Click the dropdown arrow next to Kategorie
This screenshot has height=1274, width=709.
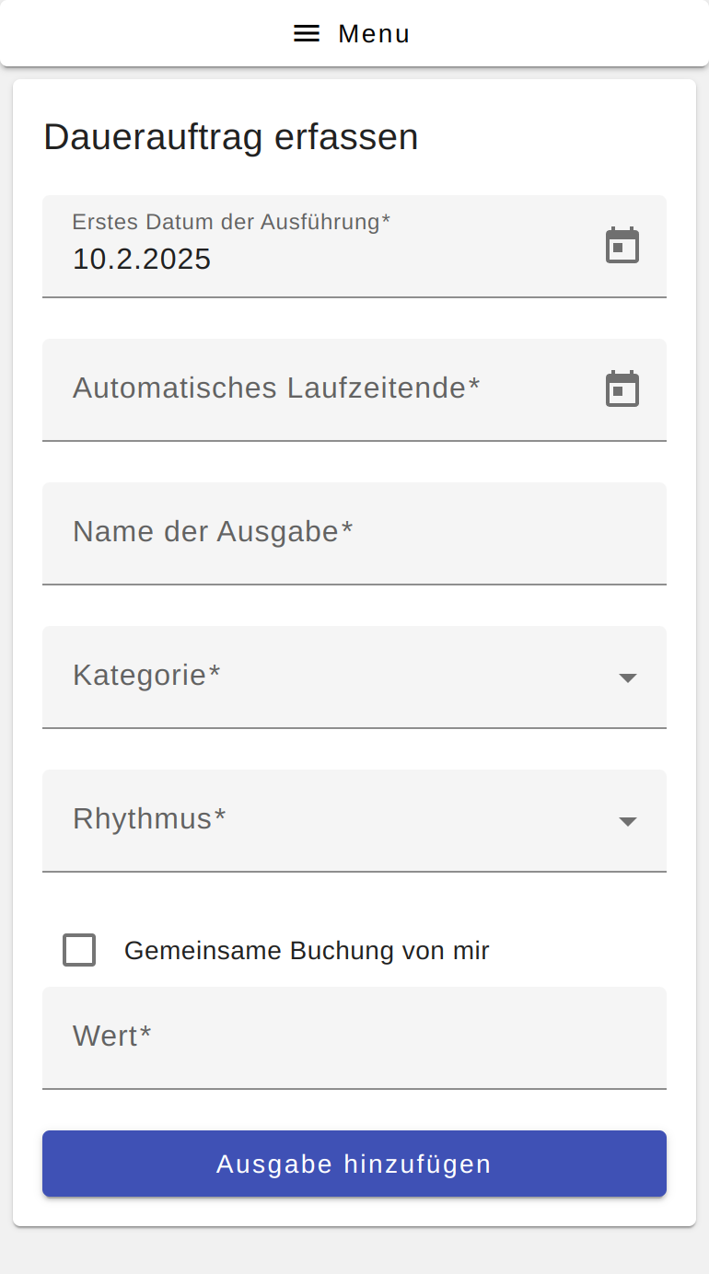point(627,678)
